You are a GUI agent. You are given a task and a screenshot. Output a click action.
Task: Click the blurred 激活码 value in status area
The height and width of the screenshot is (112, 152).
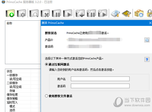click(84, 46)
